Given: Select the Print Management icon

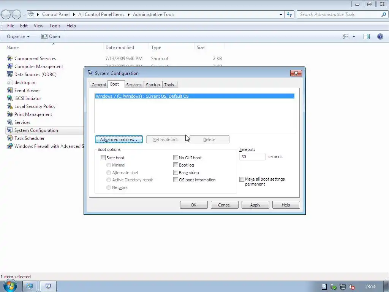Looking at the screenshot, I should (9, 114).
